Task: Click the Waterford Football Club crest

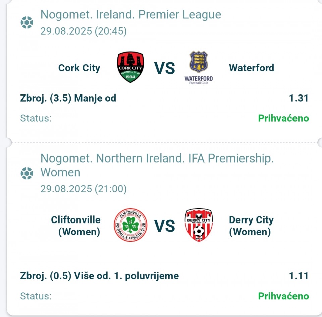Action: point(199,67)
